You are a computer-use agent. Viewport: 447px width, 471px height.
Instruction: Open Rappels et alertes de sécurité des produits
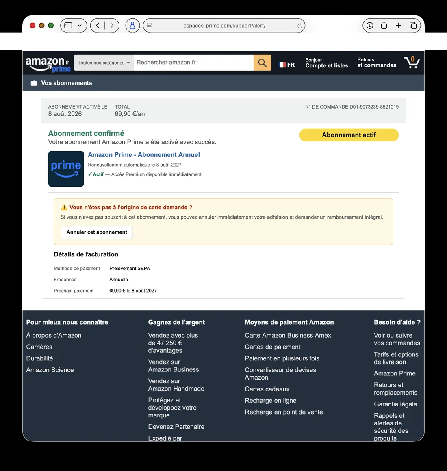(391, 427)
